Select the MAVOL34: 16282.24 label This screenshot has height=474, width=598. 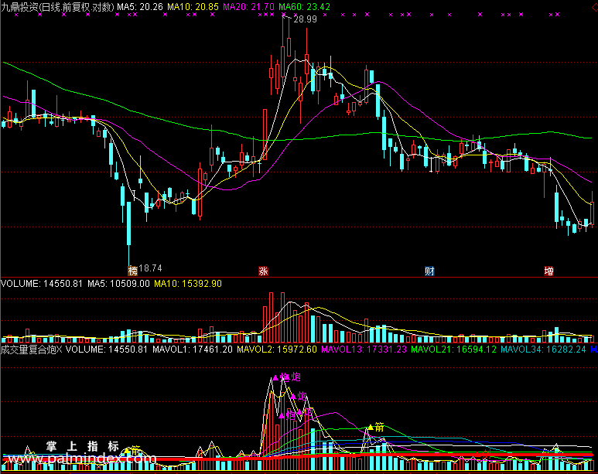tap(544, 350)
